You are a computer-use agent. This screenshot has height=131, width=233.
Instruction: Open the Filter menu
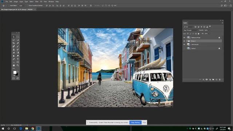(x=37, y=1)
